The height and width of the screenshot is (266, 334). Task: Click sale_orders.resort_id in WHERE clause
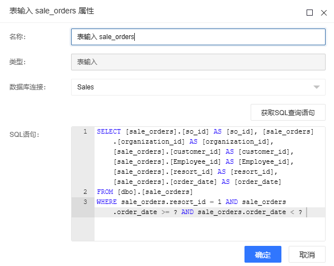pyautogui.click(x=163, y=202)
